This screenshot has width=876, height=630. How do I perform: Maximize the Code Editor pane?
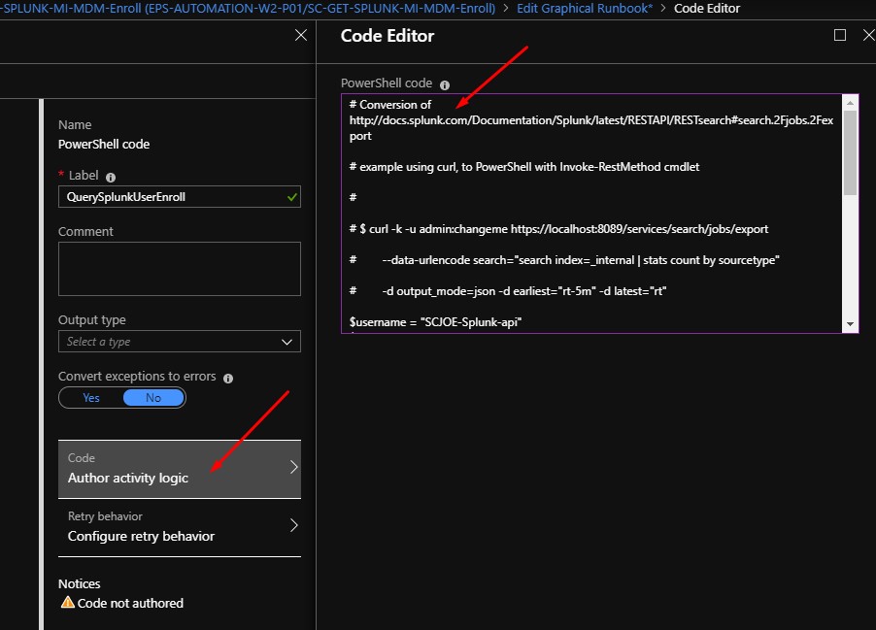pyautogui.click(x=839, y=34)
